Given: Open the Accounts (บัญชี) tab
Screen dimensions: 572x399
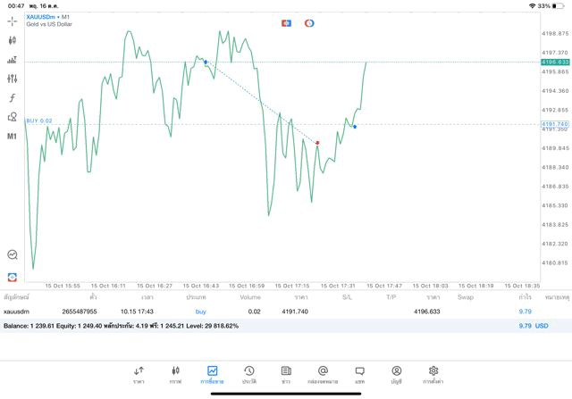Looking at the screenshot, I should point(396,375).
